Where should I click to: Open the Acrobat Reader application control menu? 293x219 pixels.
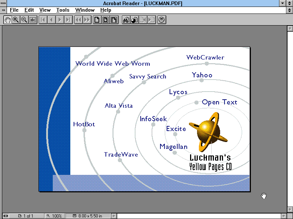pyautogui.click(x=3, y=3)
